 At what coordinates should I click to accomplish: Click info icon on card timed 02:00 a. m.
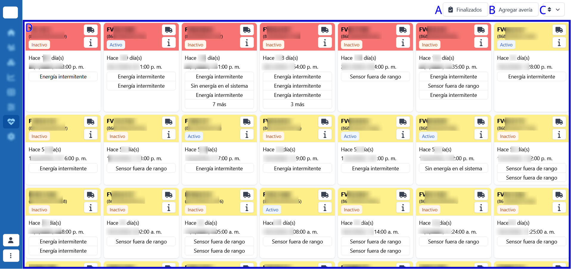click(169, 207)
